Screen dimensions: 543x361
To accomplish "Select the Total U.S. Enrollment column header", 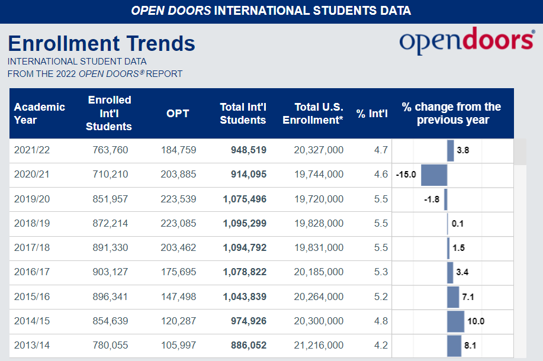I will [x=313, y=113].
